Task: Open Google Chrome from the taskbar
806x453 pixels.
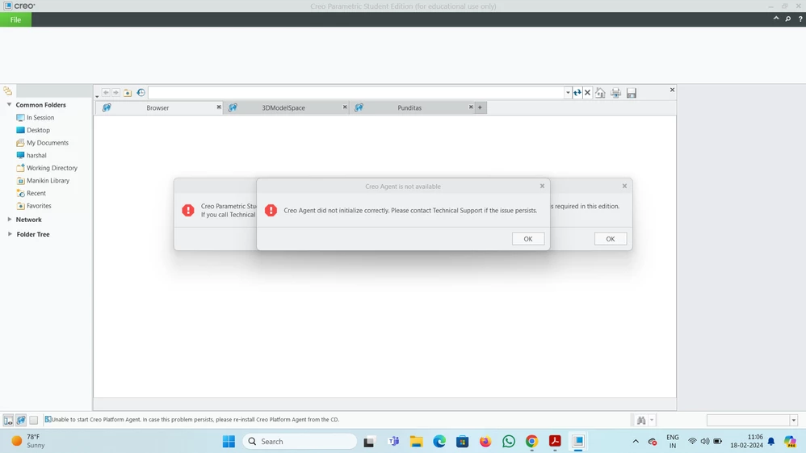Action: click(x=531, y=441)
